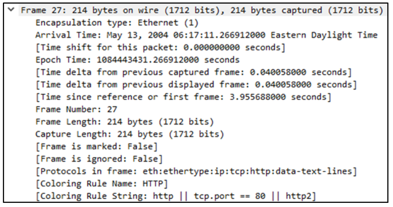Select the Frame Number: 27 row

(76, 110)
